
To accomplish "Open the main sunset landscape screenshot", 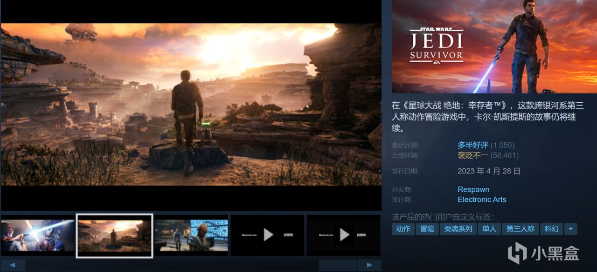I will pos(191,104).
